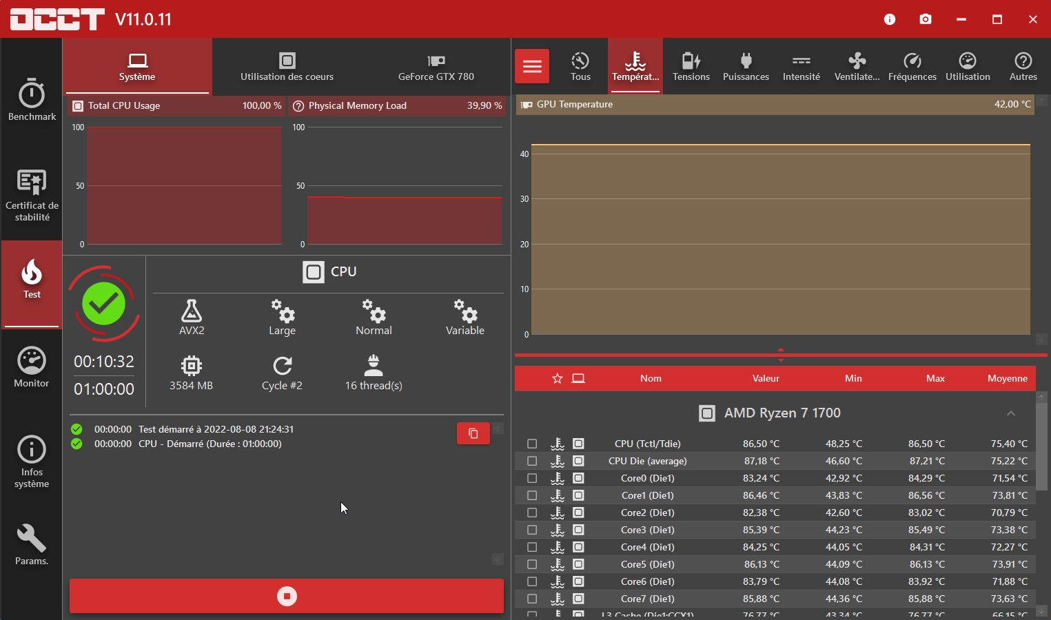This screenshot has width=1051, height=620.
Task: Sort table by the Moyenne column
Action: (x=1008, y=378)
